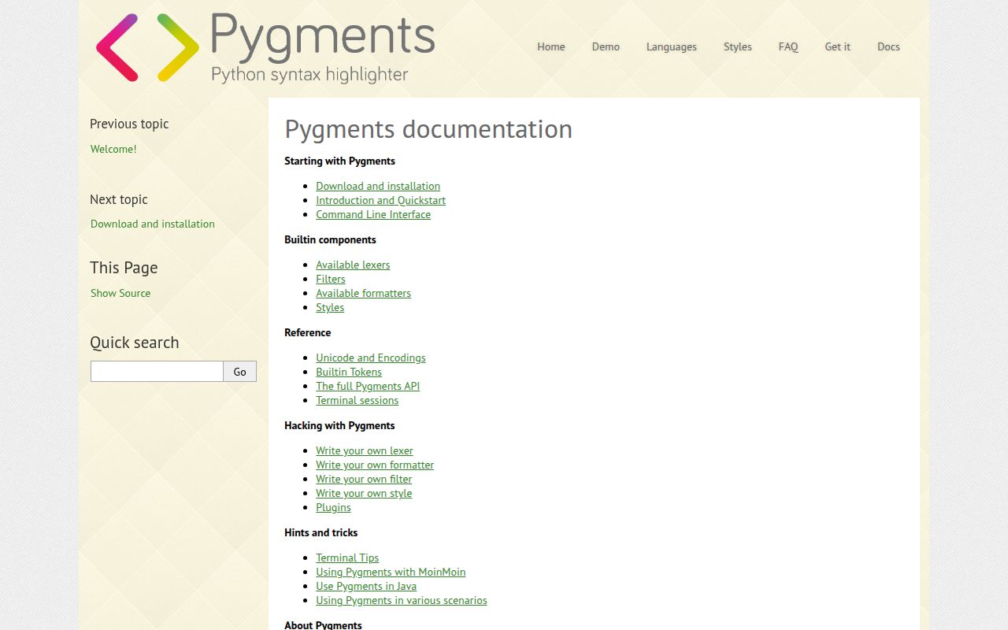
Task: Click the Starting with Pygments heading
Action: [340, 161]
